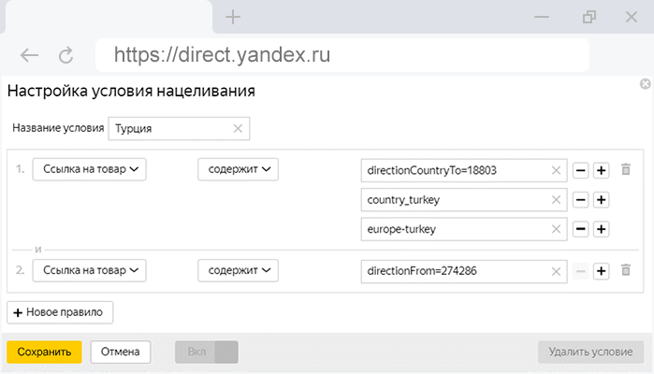Viewport: 654px width, 374px height.
Task: Close the targeting dialog with X icon
Action: [645, 84]
